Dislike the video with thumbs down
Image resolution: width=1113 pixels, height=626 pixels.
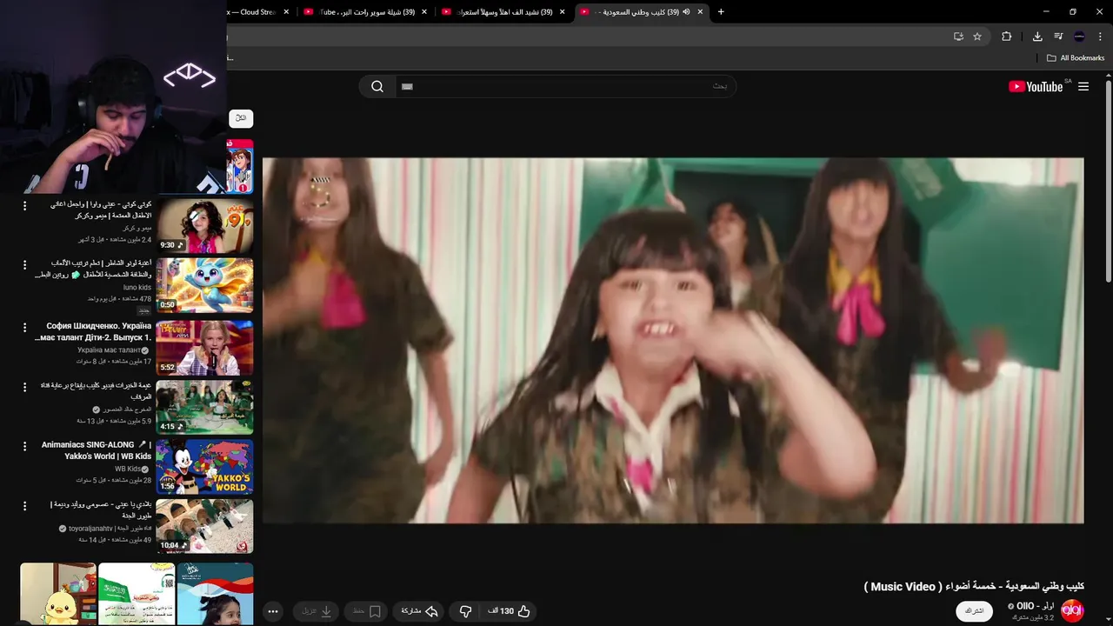pyautogui.click(x=465, y=611)
